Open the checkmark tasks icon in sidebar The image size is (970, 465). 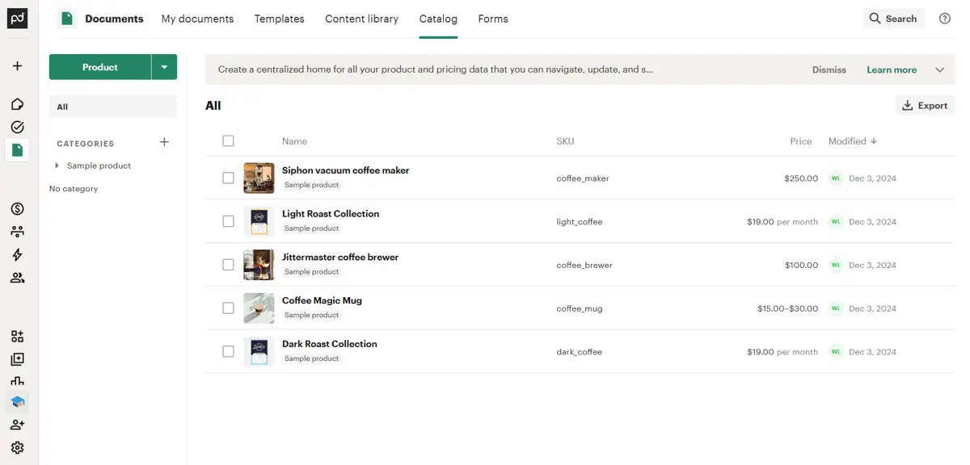[x=17, y=127]
